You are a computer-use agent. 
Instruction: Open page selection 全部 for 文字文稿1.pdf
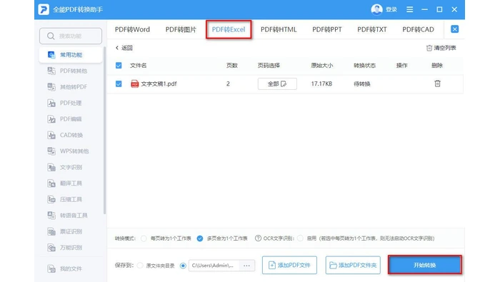(277, 84)
